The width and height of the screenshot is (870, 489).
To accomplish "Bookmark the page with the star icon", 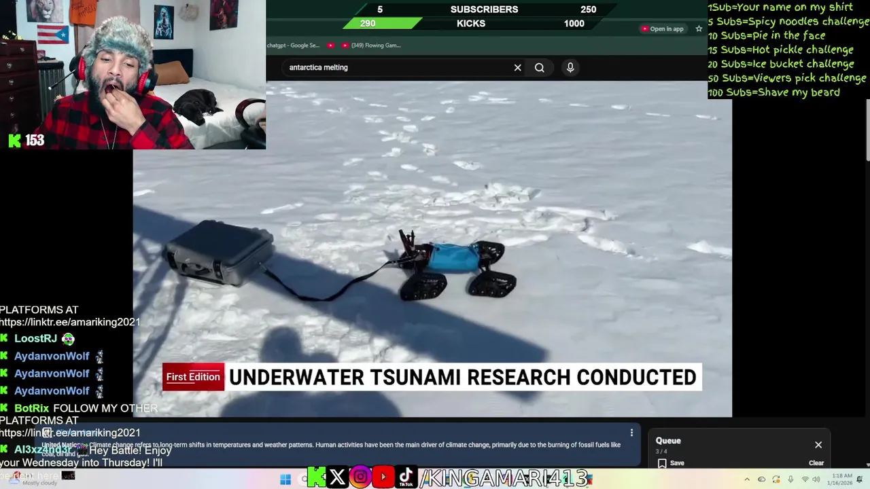I will [699, 29].
